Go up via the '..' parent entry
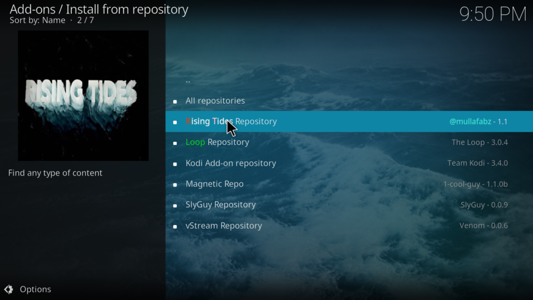The image size is (533, 300). [x=188, y=80]
